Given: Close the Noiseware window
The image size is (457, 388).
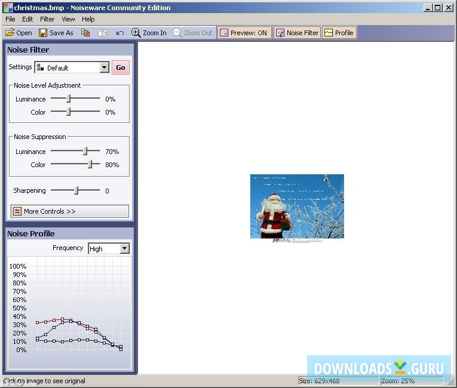Looking at the screenshot, I should pyautogui.click(x=449, y=8).
